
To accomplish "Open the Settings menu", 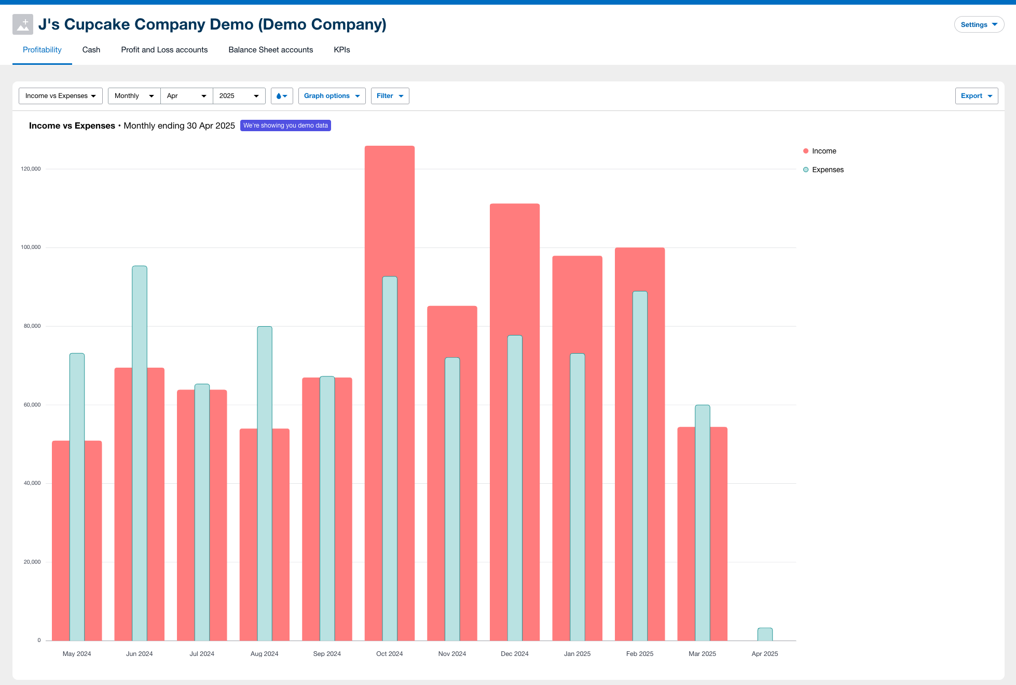I will (979, 24).
